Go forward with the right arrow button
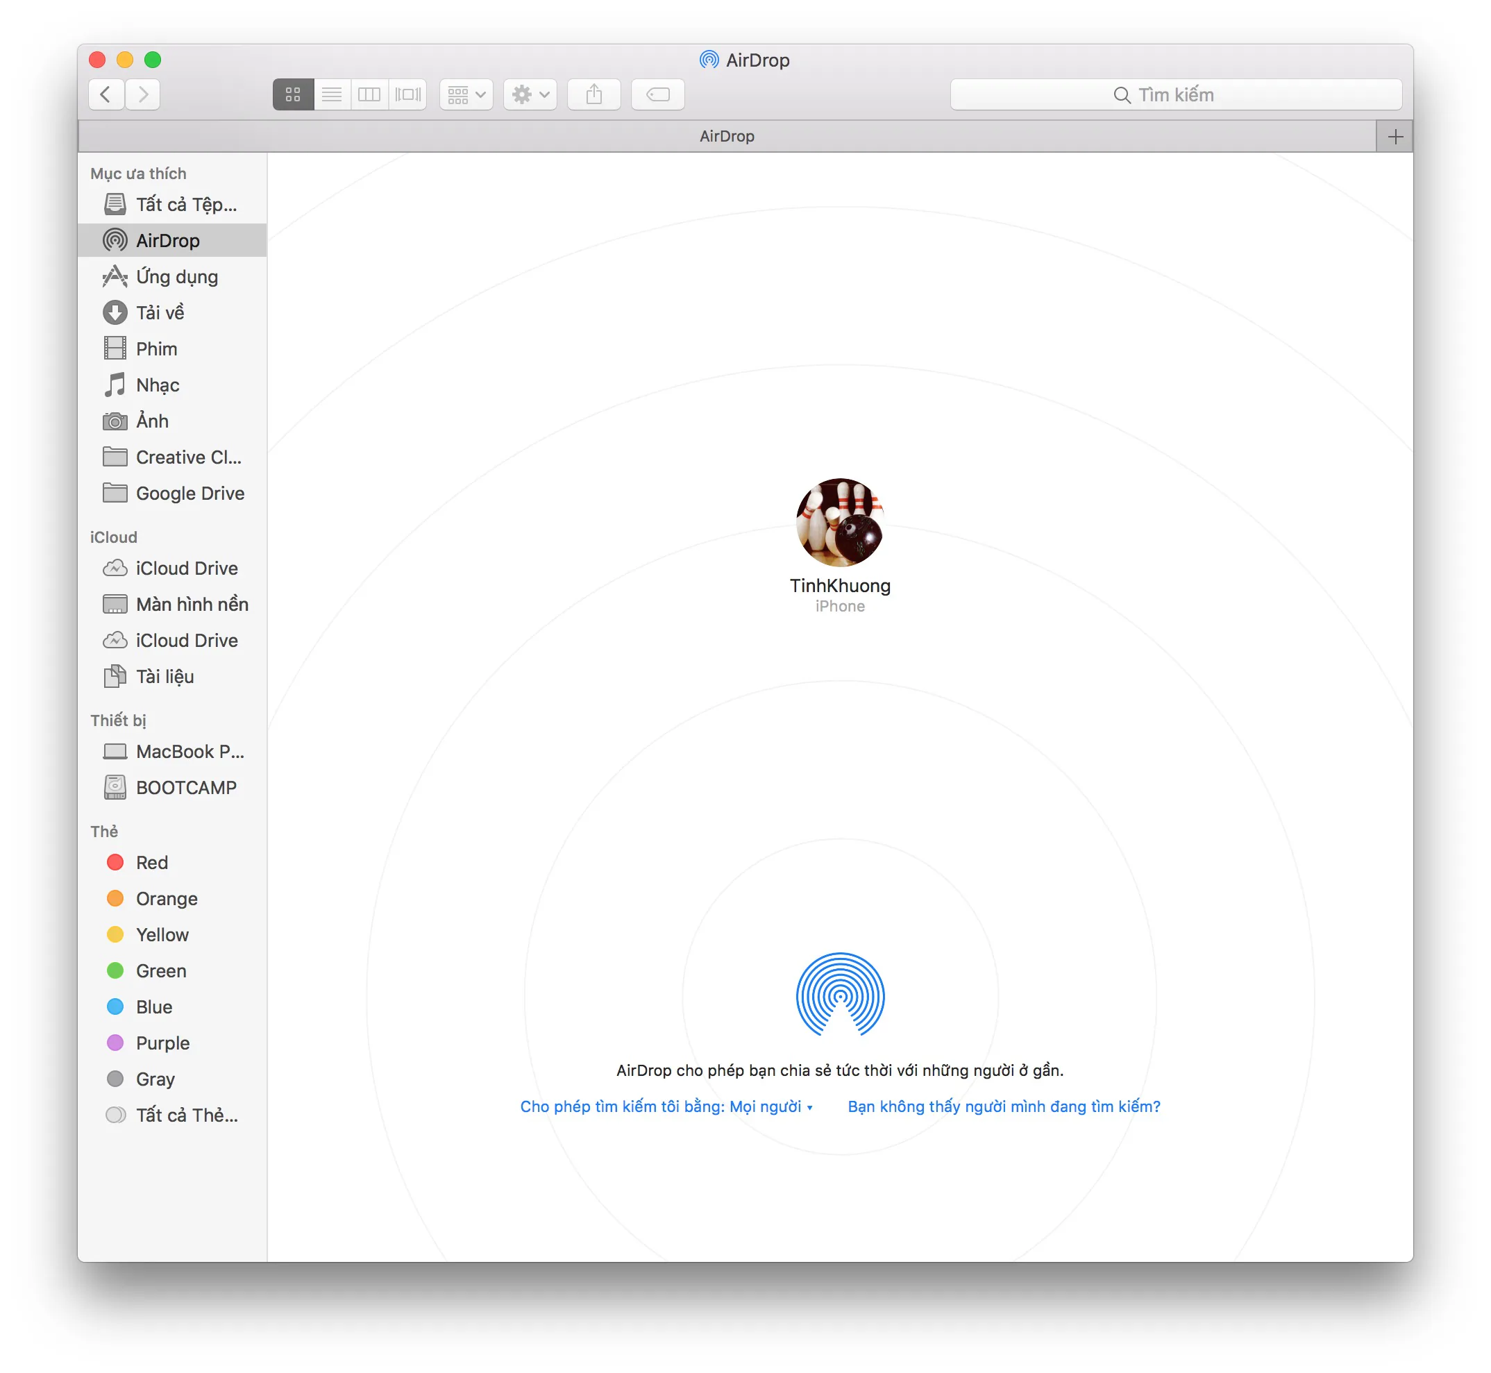Screen dimensions: 1491x1373 [142, 94]
